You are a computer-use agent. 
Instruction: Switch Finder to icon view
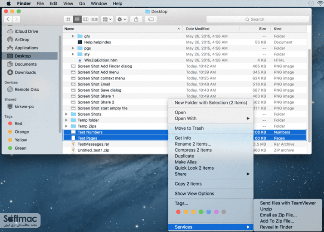(x=68, y=19)
